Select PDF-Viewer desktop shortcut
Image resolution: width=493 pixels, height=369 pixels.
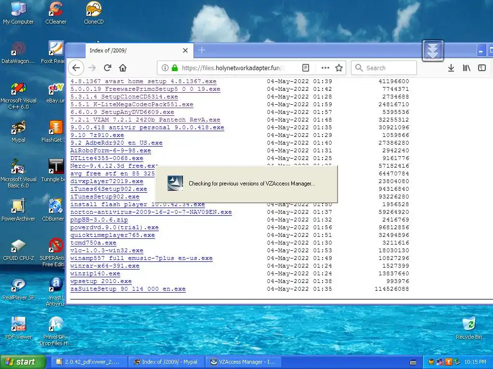(x=18, y=328)
